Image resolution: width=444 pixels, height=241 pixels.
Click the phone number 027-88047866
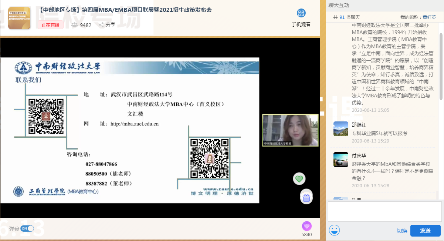tap(101, 164)
